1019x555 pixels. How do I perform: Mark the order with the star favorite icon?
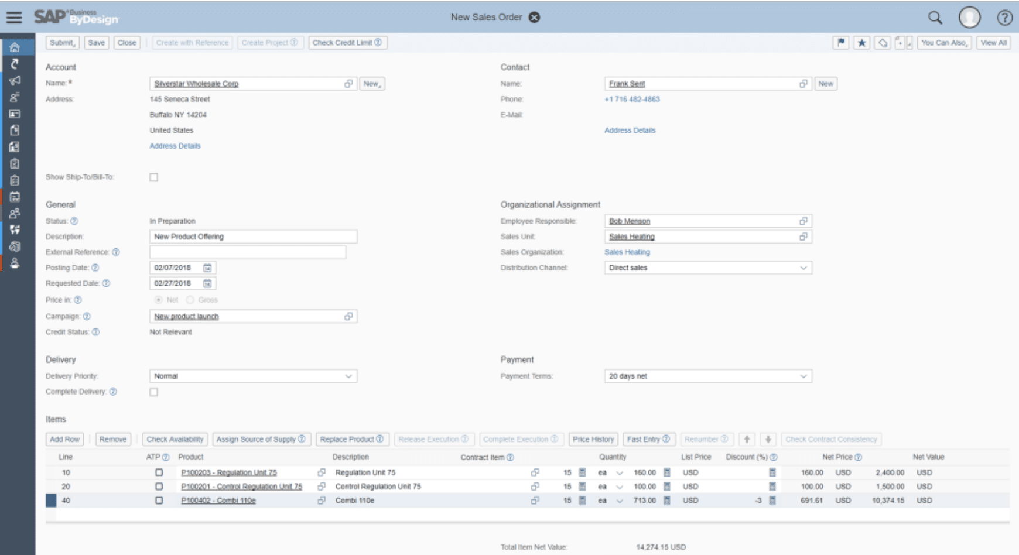(x=861, y=42)
